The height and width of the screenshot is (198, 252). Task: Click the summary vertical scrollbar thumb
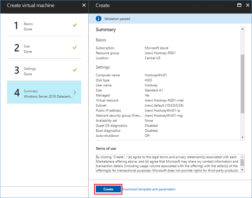point(243,84)
